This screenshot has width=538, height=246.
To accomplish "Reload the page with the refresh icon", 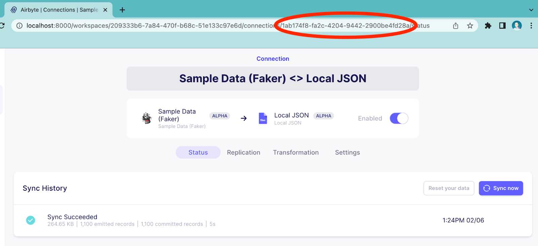I will 2,25.
